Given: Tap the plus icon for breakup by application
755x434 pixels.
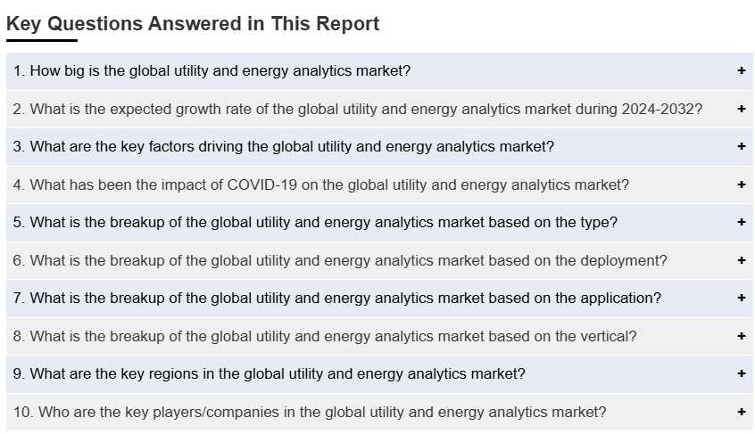Looking at the screenshot, I should pos(742,299).
